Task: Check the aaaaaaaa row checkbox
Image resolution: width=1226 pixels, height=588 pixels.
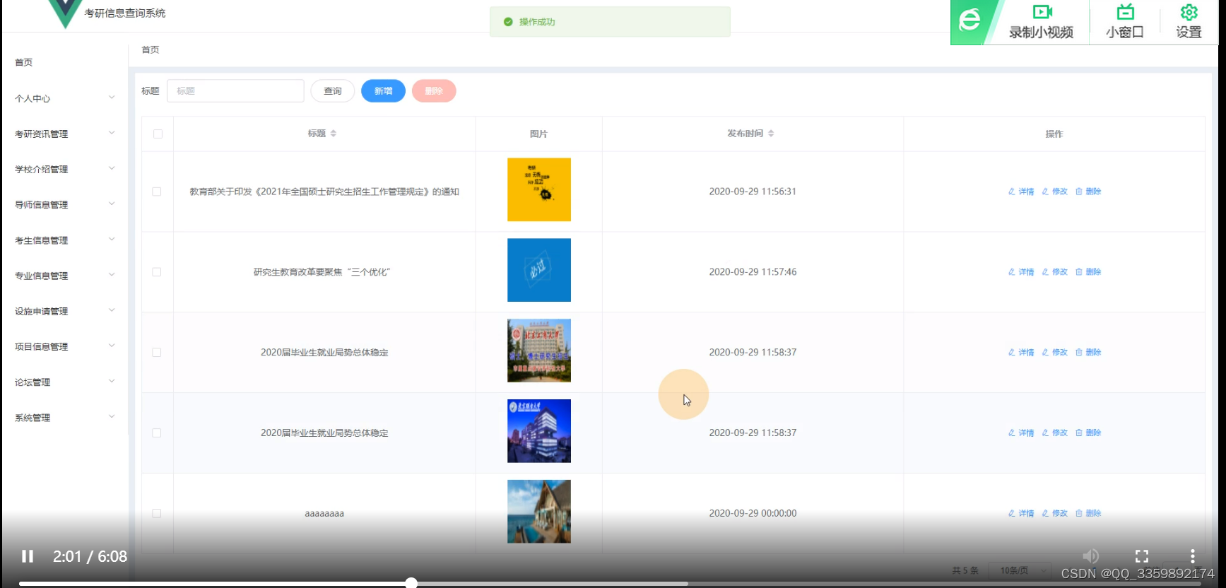Action: tap(157, 514)
